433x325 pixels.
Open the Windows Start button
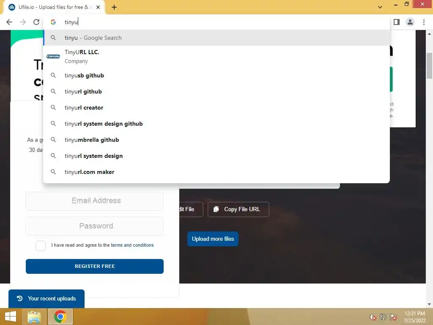(11, 317)
